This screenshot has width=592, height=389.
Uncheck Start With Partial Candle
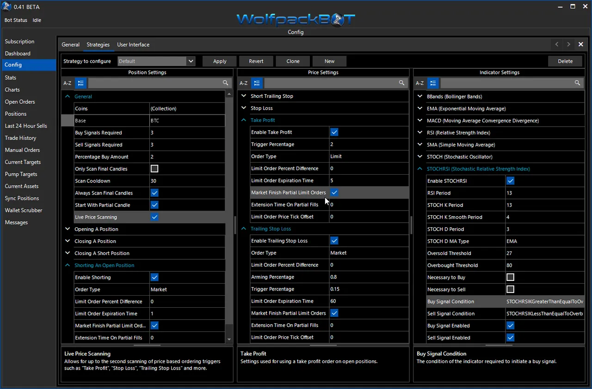154,205
